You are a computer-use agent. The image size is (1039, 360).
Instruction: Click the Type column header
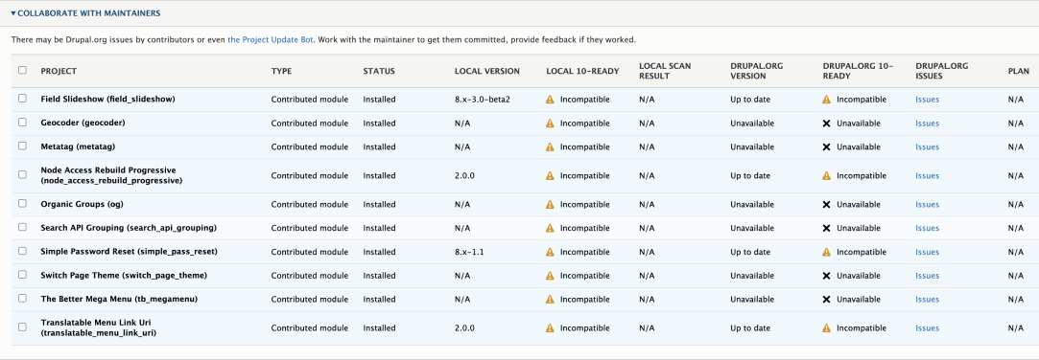pos(281,72)
